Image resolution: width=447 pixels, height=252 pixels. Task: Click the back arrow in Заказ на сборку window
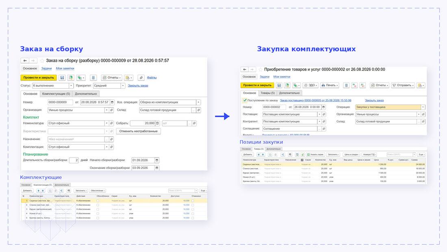pos(25,61)
